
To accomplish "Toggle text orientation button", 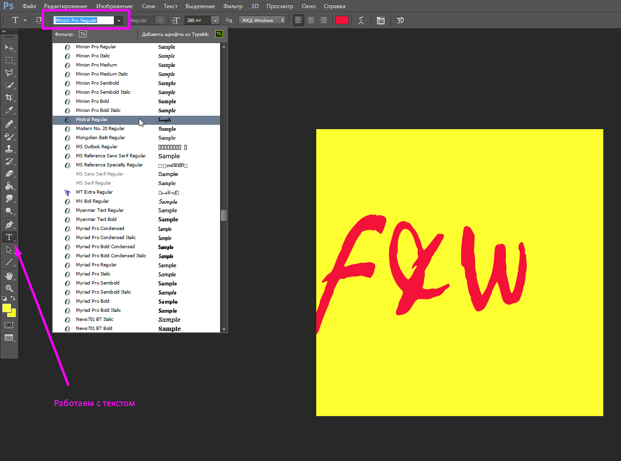I will click(x=39, y=20).
